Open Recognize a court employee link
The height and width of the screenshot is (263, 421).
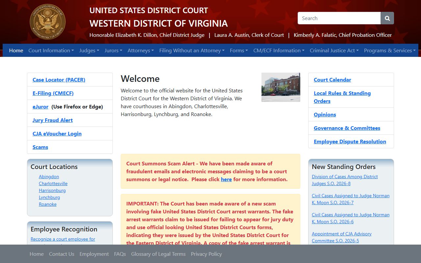(63, 239)
